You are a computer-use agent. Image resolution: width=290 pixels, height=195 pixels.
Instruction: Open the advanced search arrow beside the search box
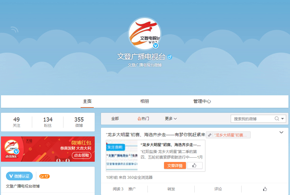point(283,119)
